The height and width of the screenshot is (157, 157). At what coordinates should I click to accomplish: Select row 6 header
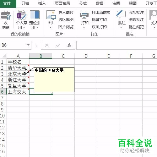3,92
